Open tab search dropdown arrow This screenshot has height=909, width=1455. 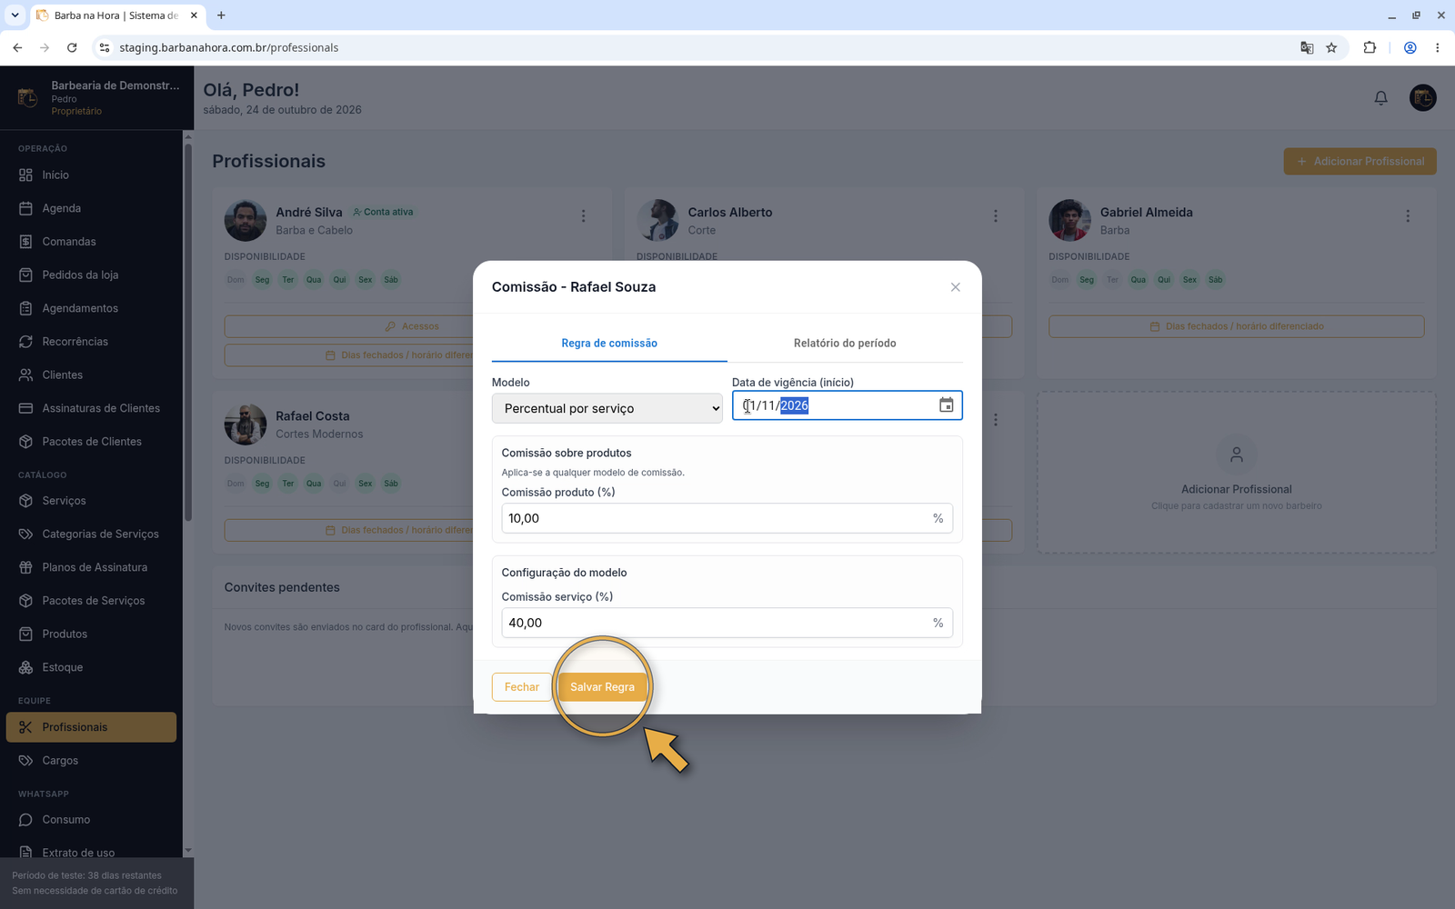click(x=15, y=15)
